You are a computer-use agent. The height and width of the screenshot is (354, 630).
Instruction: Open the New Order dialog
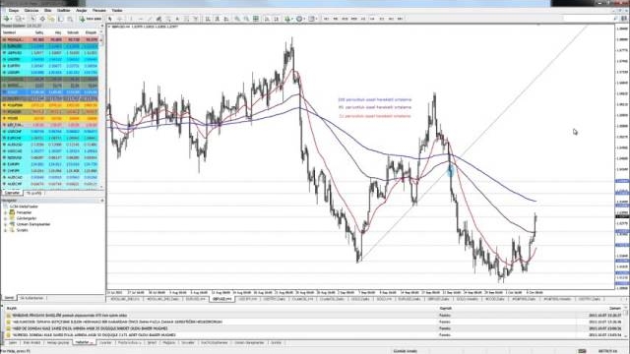[91, 19]
